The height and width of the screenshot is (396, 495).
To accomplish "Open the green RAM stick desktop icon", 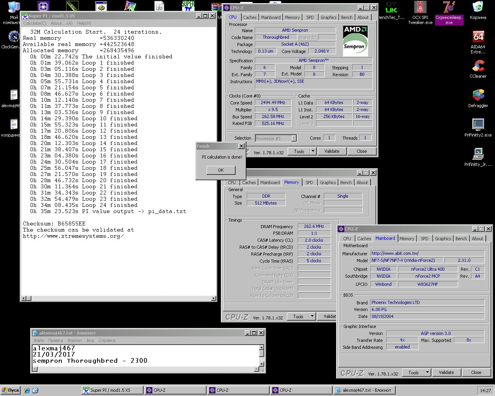I will tap(72, 6).
